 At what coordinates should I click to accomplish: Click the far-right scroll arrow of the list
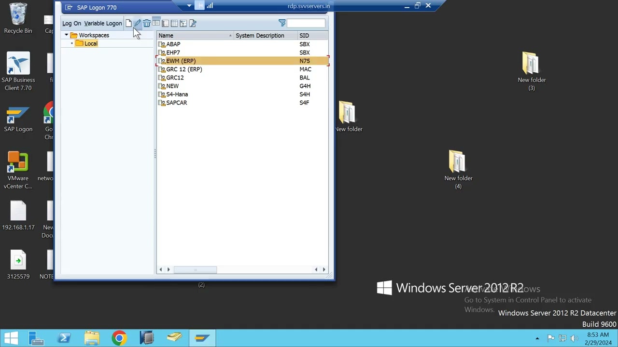pos(324,269)
